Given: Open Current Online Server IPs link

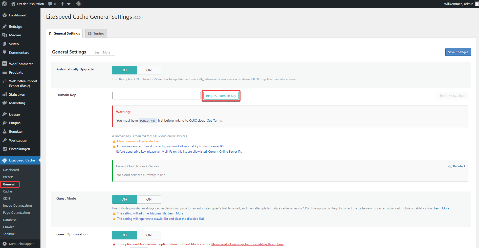Looking at the screenshot, I should coord(225,152).
